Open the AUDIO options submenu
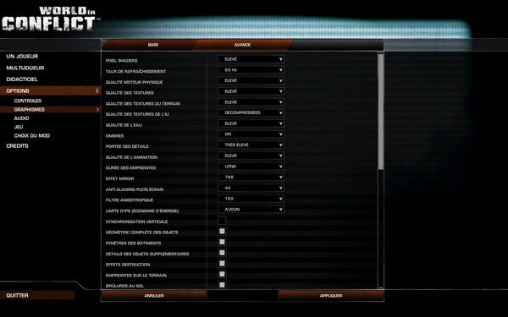Screen dimensions: 508x317 point(21,118)
